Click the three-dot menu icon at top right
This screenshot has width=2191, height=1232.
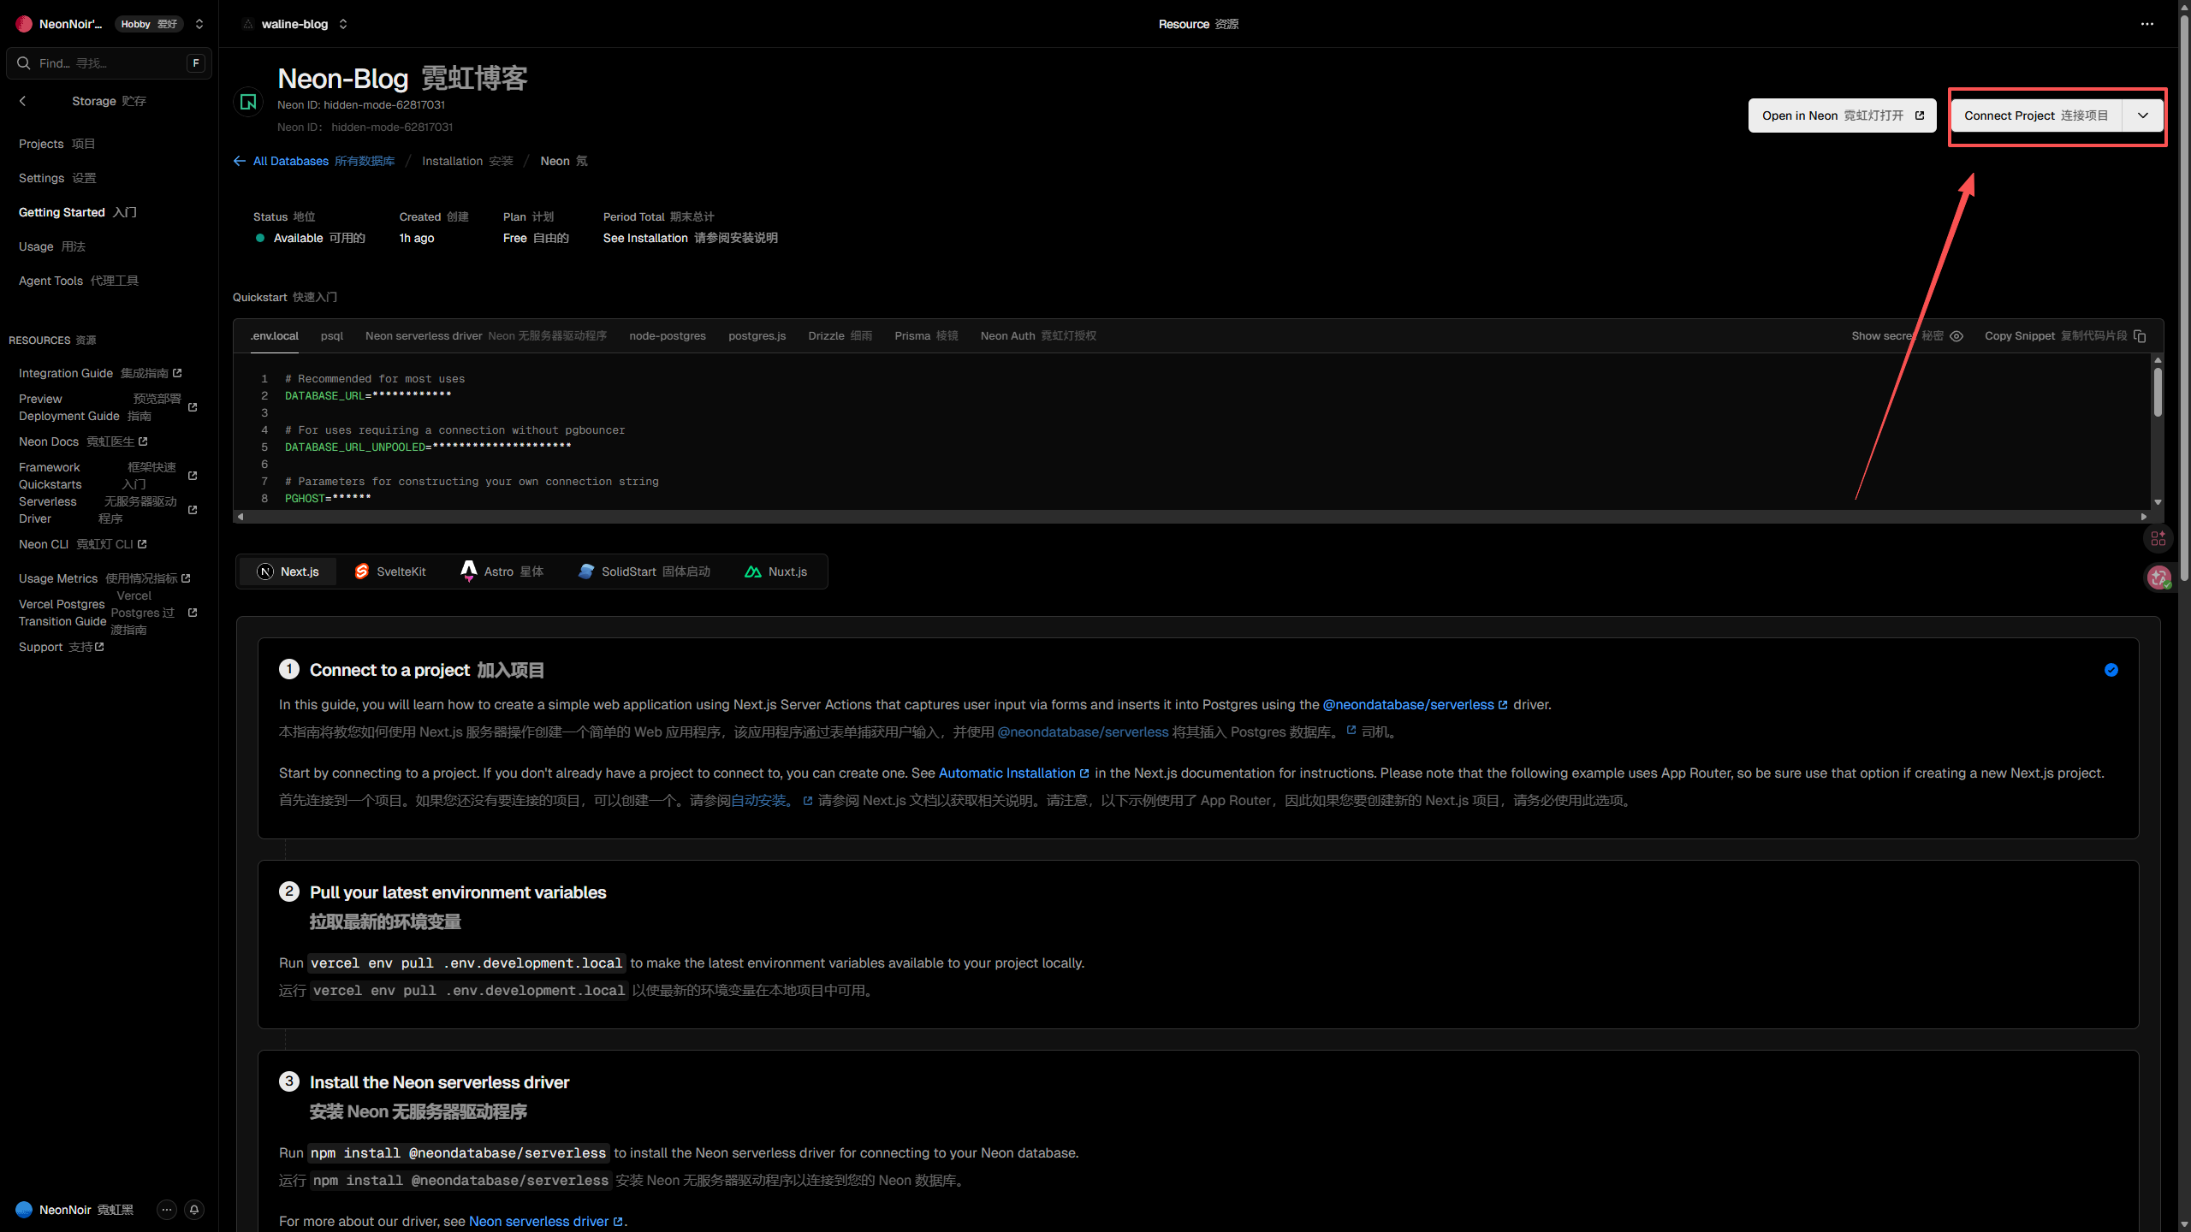2146,24
